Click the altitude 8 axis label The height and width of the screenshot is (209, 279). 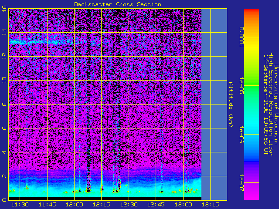(x=4, y=104)
